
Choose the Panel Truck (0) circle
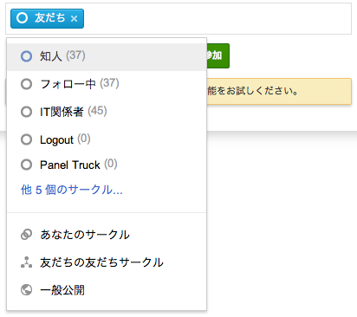pyautogui.click(x=107, y=165)
